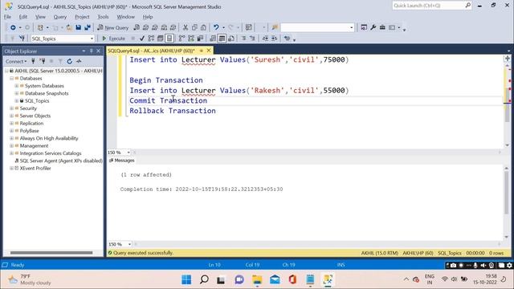Open the Messages pane zoom 150% dropdown
The image size is (514, 289).
pyautogui.click(x=129, y=244)
